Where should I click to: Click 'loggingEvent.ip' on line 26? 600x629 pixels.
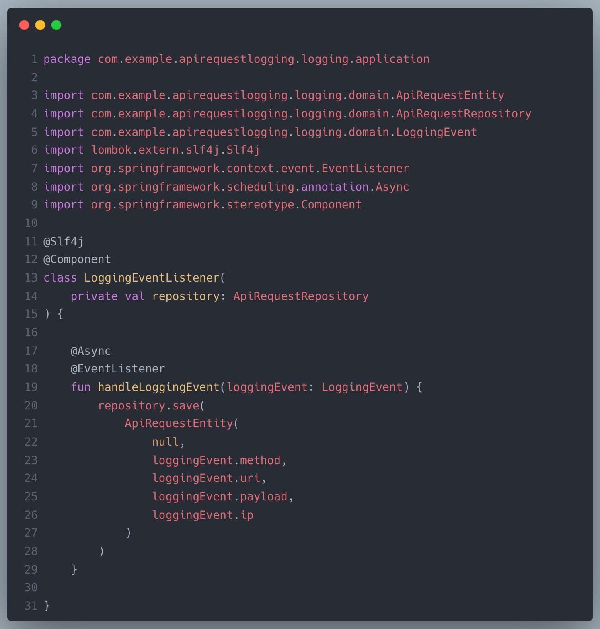pyautogui.click(x=203, y=515)
